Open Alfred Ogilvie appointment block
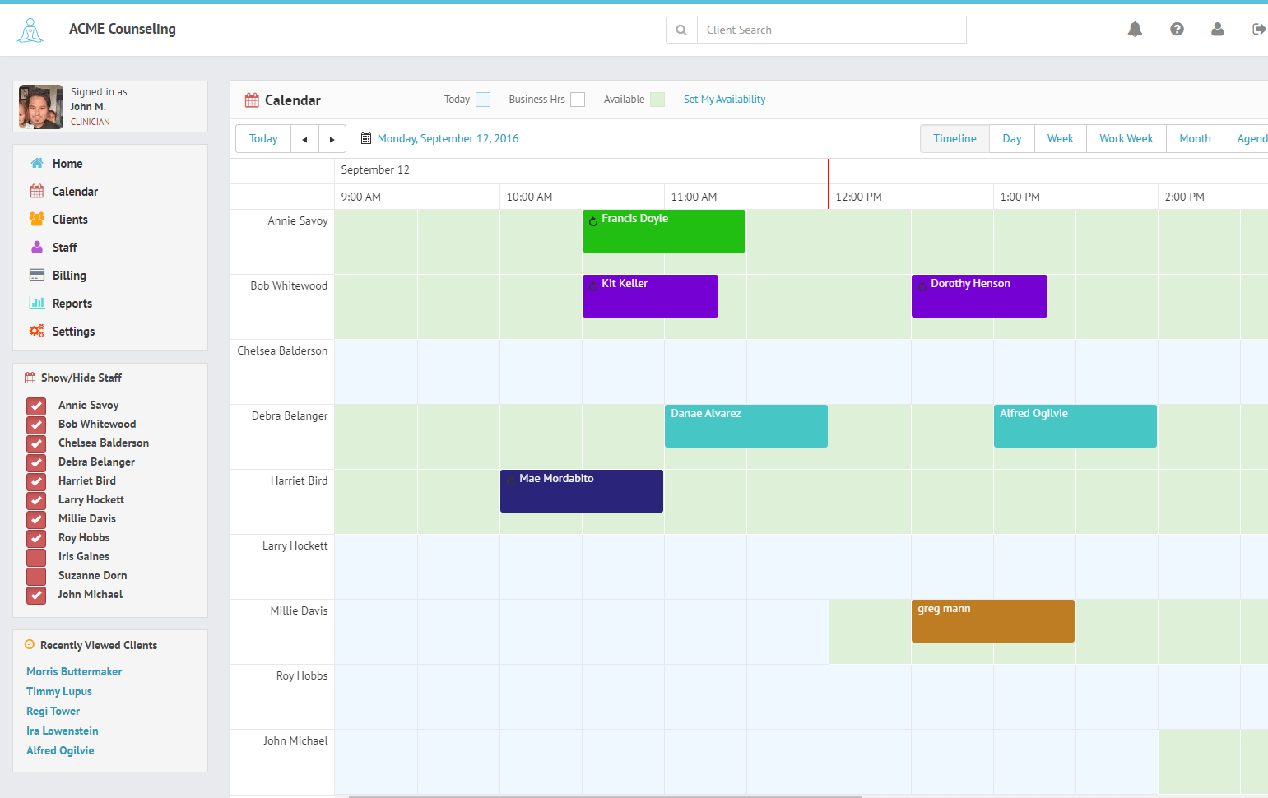1268x798 pixels. tap(1075, 426)
